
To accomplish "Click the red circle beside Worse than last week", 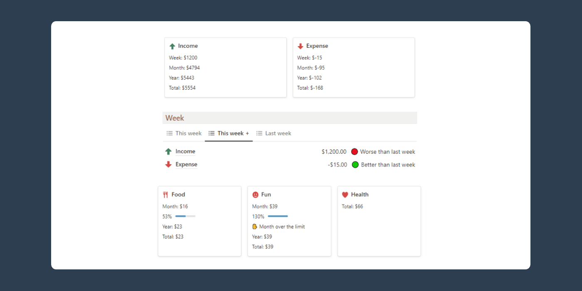I will pyautogui.click(x=355, y=152).
